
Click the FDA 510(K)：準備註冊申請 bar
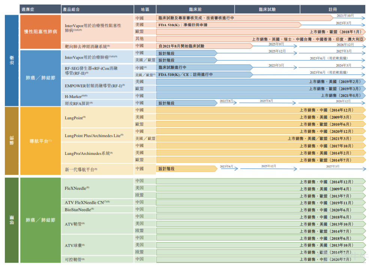[229, 25]
